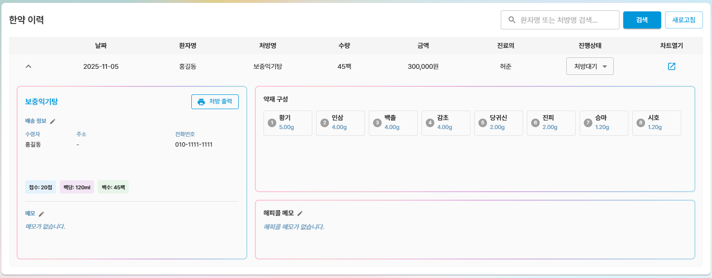Click the magnifier icon in search box
This screenshot has height=278, width=712.
coord(512,20)
